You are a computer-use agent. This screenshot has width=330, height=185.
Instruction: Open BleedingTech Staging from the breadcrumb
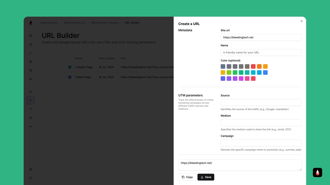click(105, 23)
